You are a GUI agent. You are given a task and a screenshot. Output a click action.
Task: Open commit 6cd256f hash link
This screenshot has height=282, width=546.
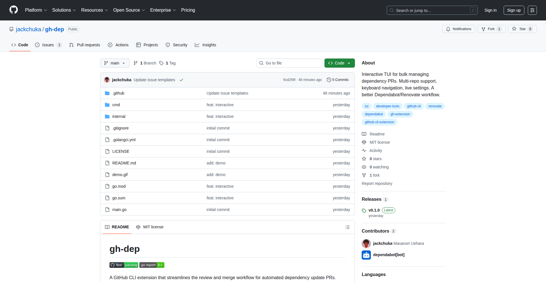point(289,80)
